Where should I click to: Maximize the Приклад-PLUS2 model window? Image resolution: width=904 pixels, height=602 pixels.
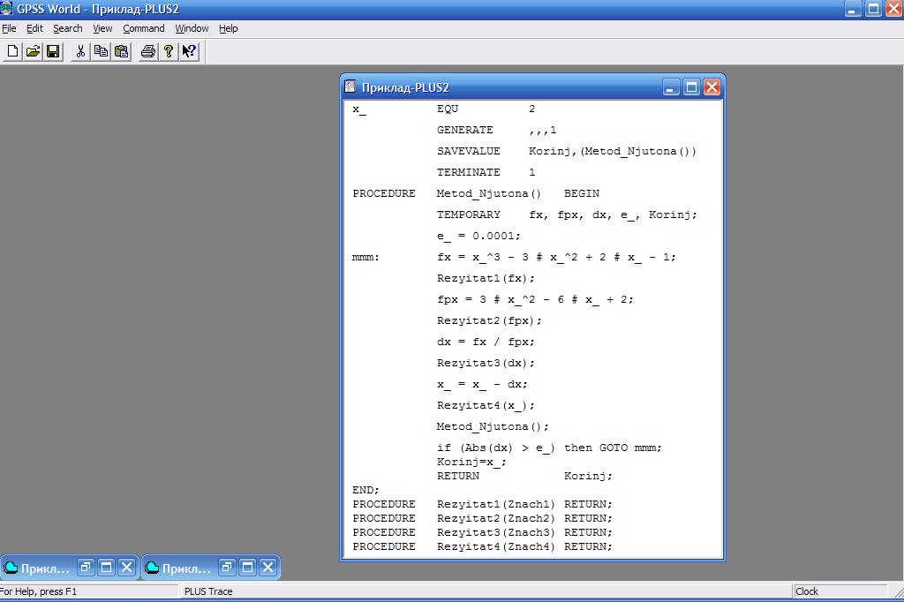(691, 87)
